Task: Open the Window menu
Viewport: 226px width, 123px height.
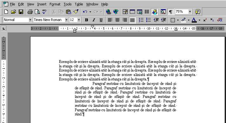Action: [92, 4]
